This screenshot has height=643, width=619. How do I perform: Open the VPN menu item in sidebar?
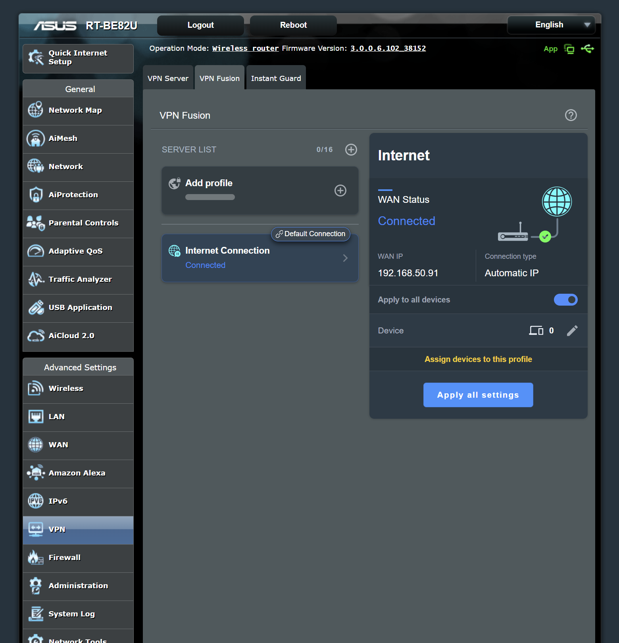(x=78, y=530)
